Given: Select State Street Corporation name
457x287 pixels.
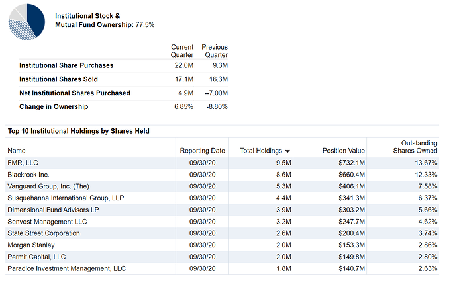Looking at the screenshot, I should [44, 233].
